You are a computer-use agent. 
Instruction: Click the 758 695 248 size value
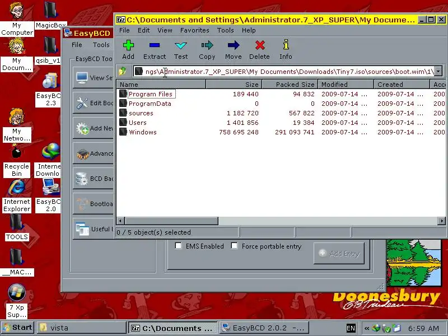[239, 132]
